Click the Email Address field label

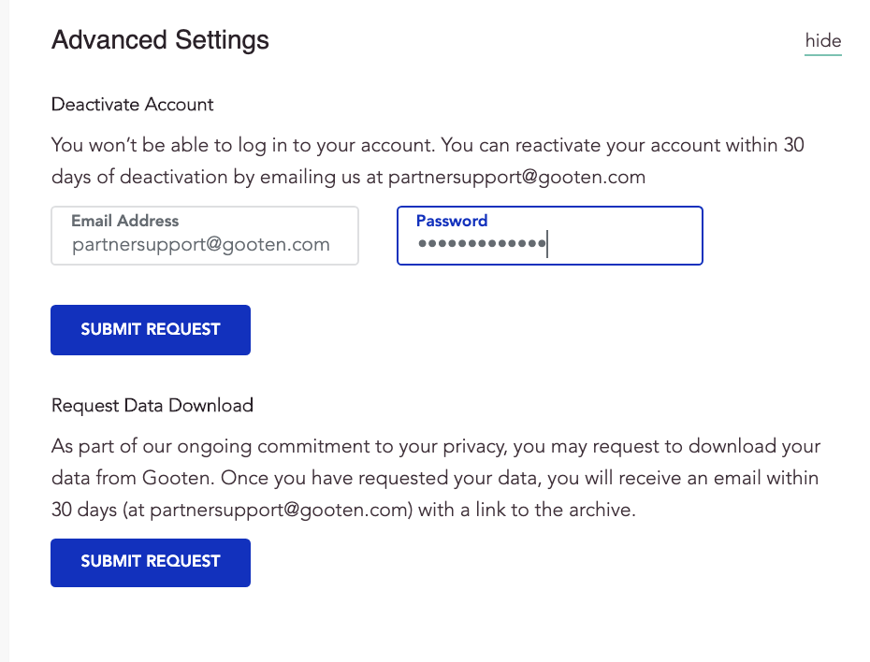click(124, 221)
